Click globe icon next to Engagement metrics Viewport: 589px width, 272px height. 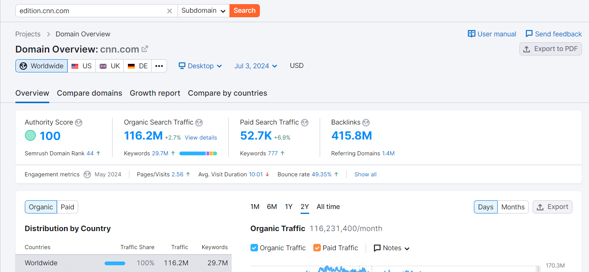point(87,174)
